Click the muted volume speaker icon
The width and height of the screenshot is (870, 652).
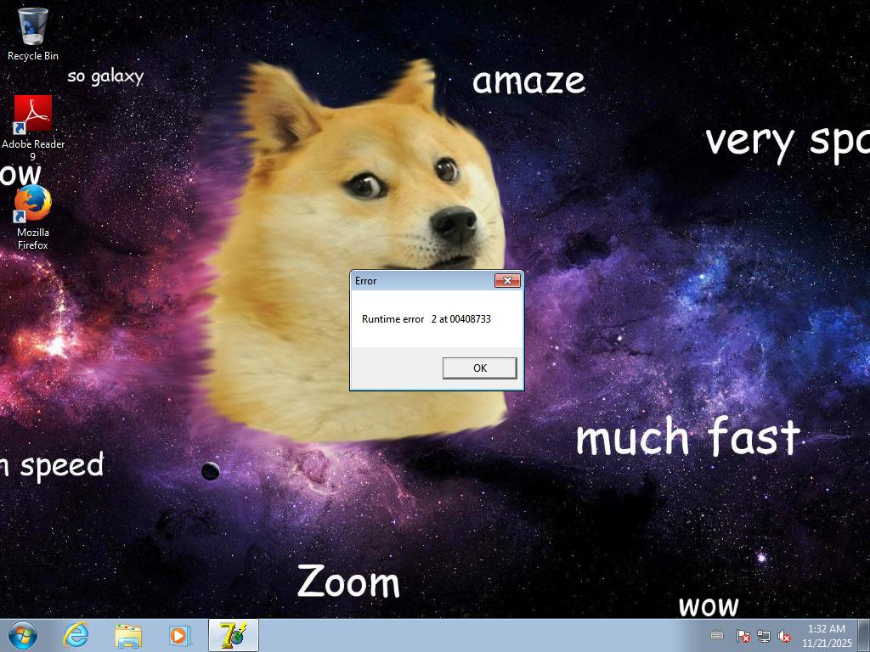click(x=784, y=636)
